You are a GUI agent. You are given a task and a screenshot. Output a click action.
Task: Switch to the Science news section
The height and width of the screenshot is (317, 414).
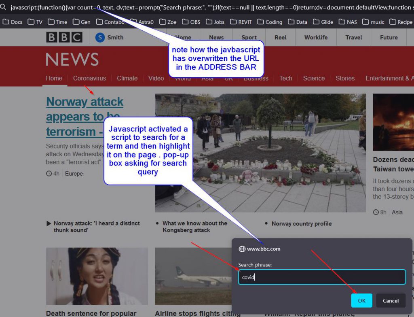(x=314, y=78)
